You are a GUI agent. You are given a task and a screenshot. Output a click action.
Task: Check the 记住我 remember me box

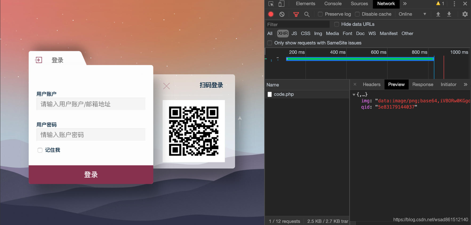click(x=40, y=150)
